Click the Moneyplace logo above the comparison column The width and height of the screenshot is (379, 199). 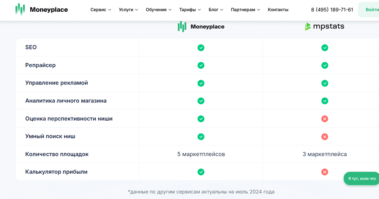coord(201,26)
